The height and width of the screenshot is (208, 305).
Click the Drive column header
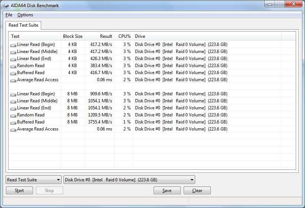click(207, 36)
